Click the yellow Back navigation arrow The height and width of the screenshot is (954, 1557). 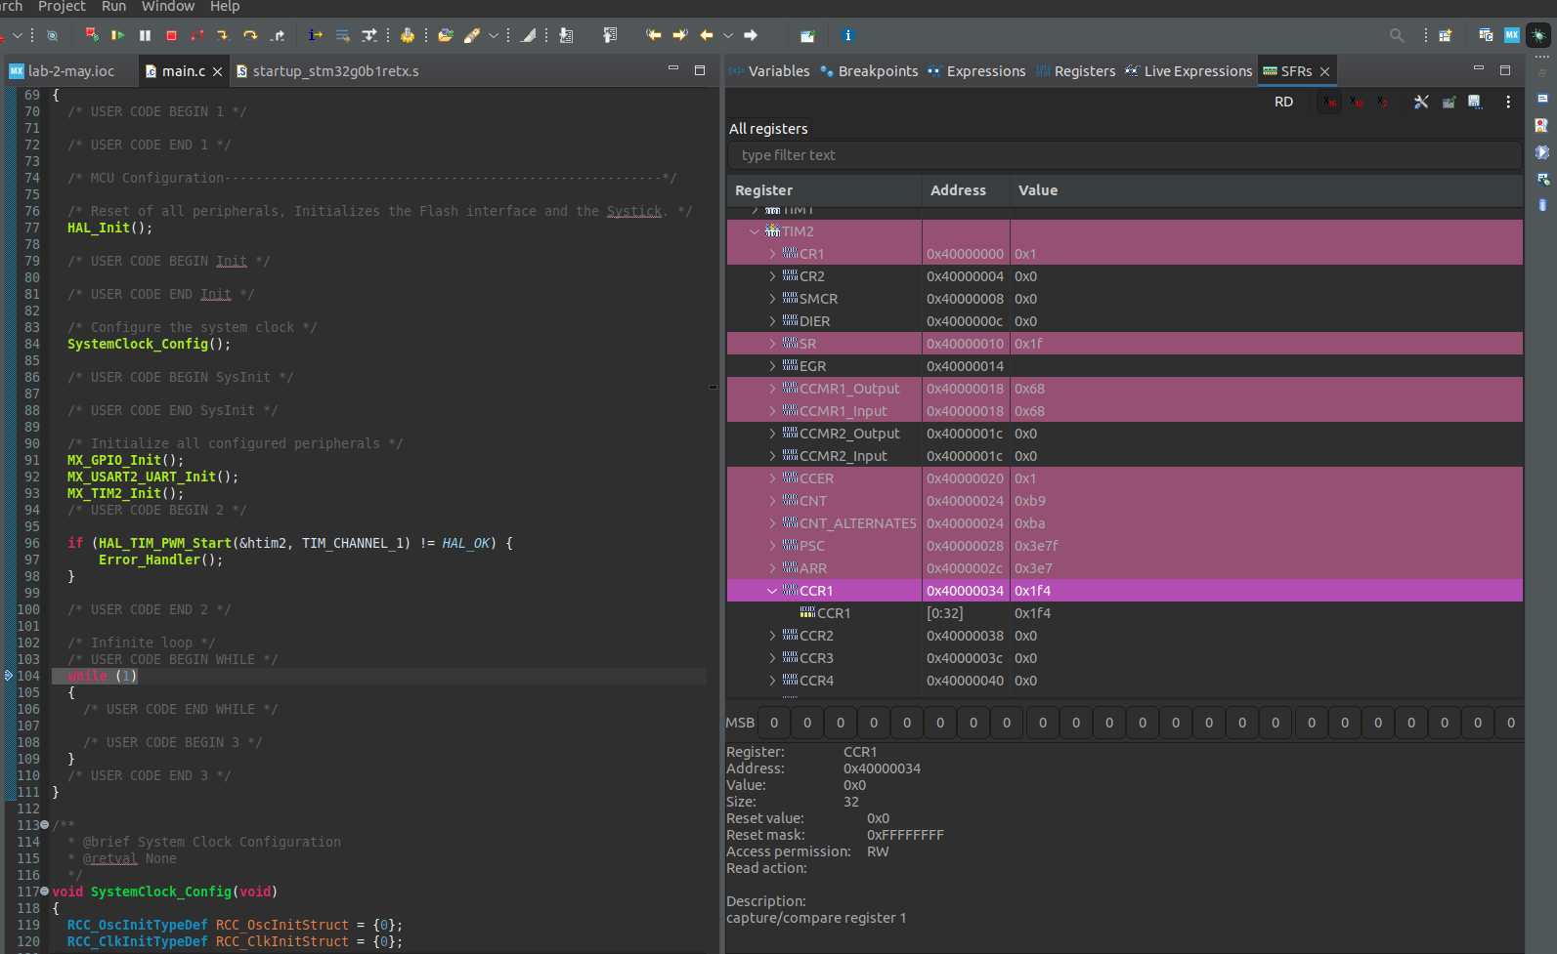[x=707, y=35]
